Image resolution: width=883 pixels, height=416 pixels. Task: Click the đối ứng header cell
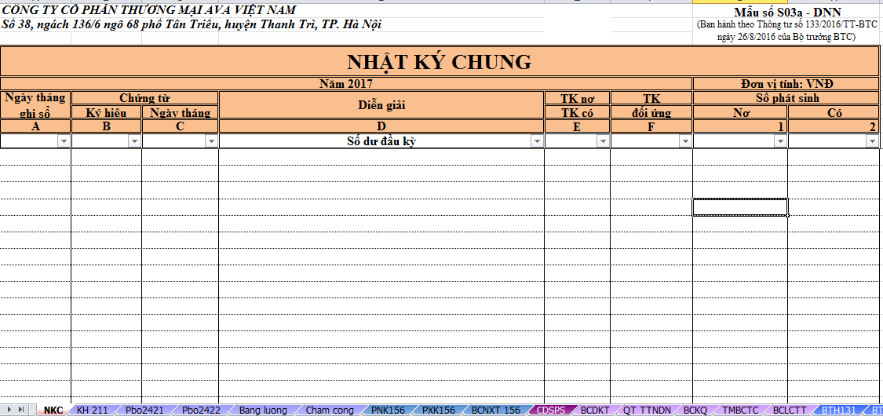(651, 112)
